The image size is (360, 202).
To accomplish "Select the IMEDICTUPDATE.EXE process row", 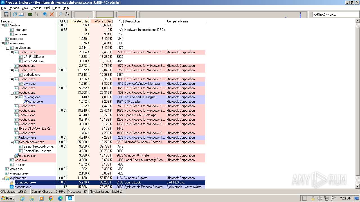I will [x=103, y=128].
